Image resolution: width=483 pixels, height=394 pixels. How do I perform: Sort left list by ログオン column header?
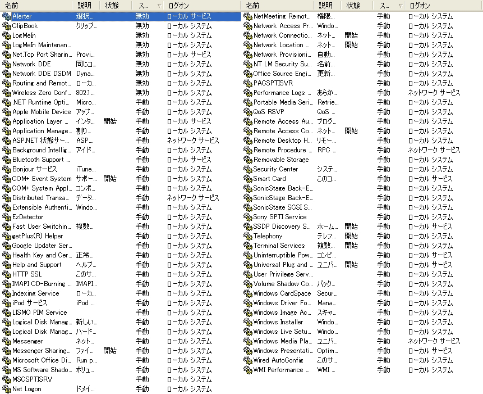(202, 6)
